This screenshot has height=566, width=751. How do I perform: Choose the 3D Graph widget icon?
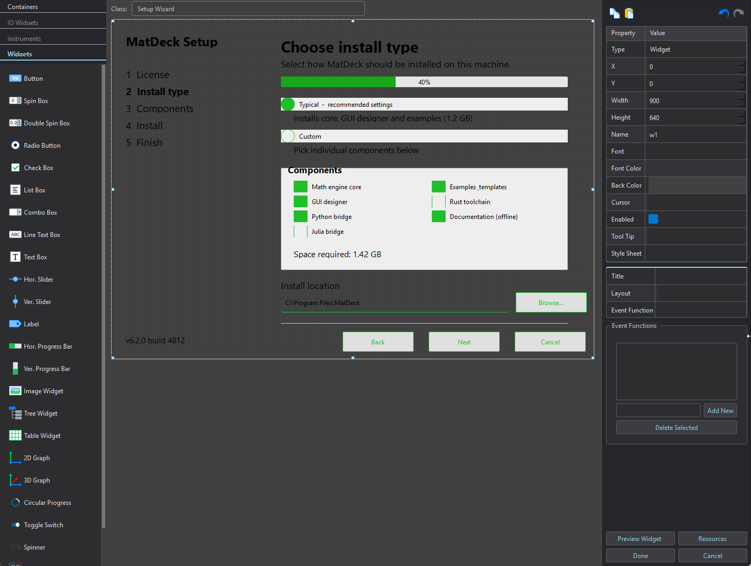(15, 480)
